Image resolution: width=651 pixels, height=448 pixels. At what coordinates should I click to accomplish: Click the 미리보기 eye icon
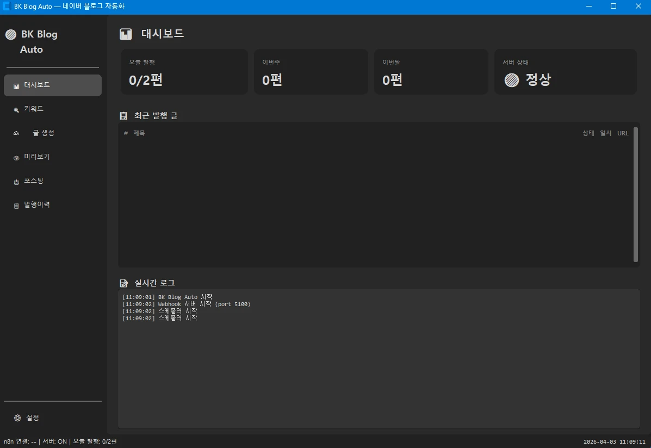[16, 158]
